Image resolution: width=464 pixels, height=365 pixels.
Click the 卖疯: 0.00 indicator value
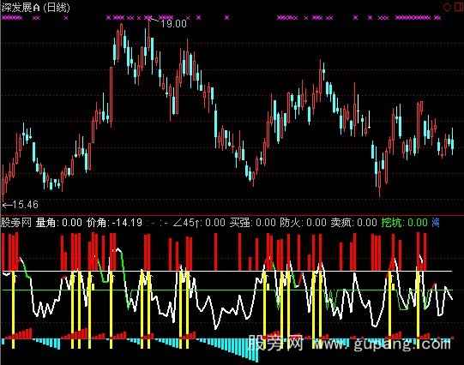(353, 223)
